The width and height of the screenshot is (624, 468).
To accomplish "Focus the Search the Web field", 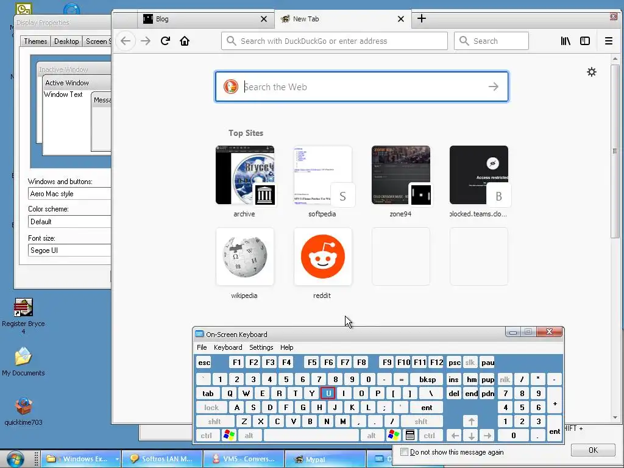I will pos(361,87).
